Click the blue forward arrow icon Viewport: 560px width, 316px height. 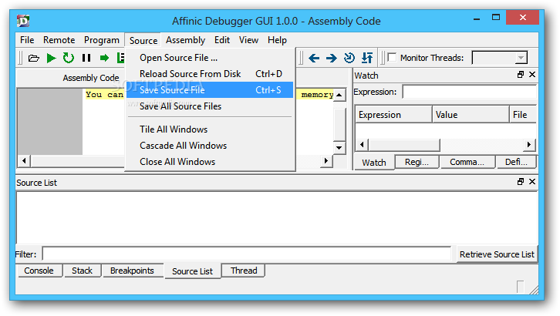click(332, 58)
